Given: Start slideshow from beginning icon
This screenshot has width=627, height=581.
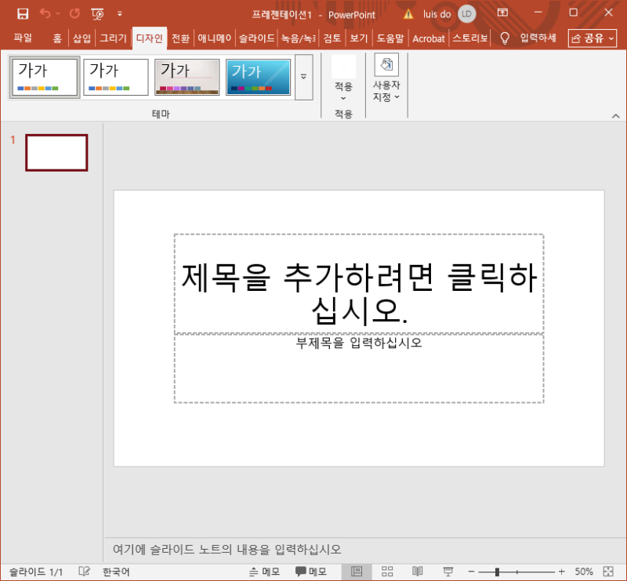Looking at the screenshot, I should click(97, 14).
